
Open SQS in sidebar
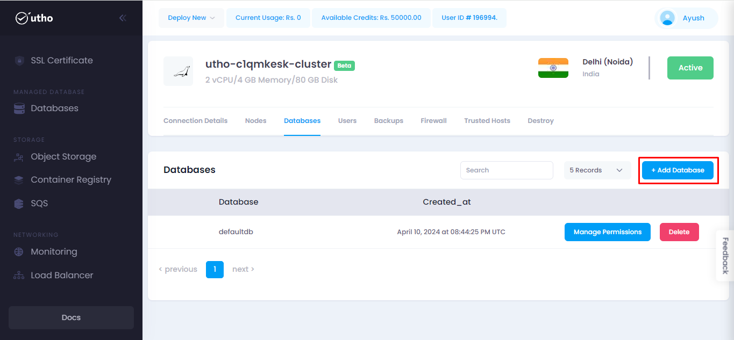coord(39,203)
